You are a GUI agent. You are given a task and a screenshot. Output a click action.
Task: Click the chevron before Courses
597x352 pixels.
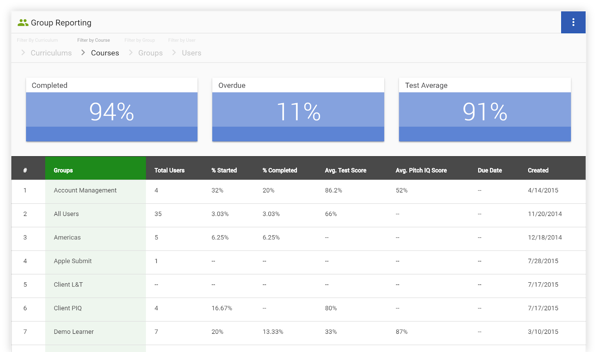point(83,53)
